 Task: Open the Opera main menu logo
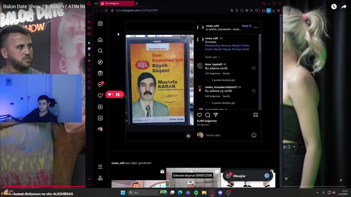tap(89, 3)
